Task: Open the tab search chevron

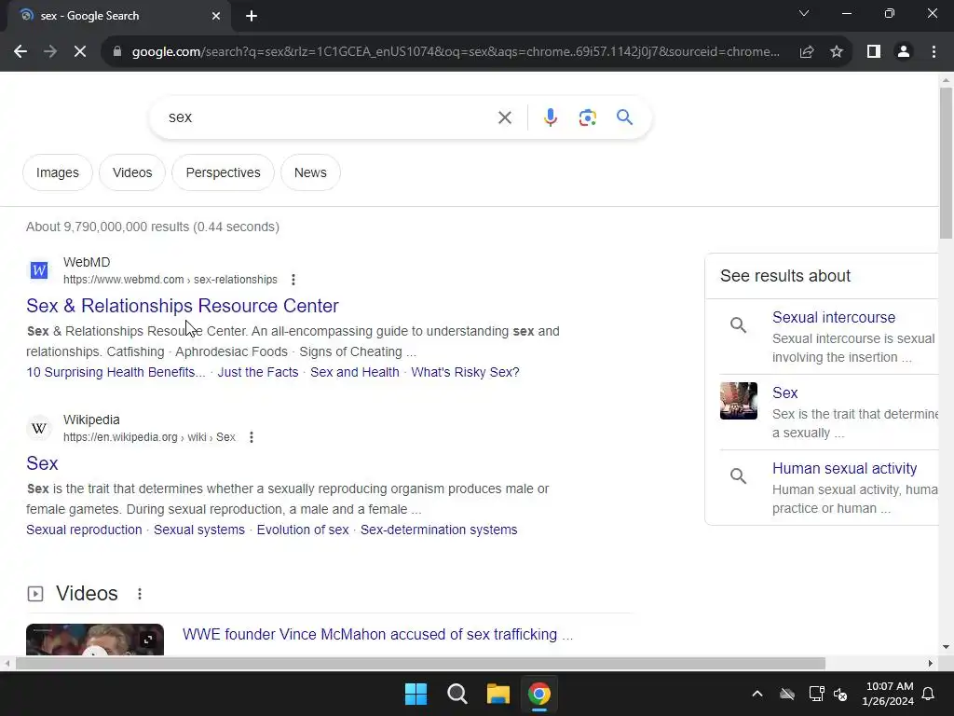Action: point(804,13)
